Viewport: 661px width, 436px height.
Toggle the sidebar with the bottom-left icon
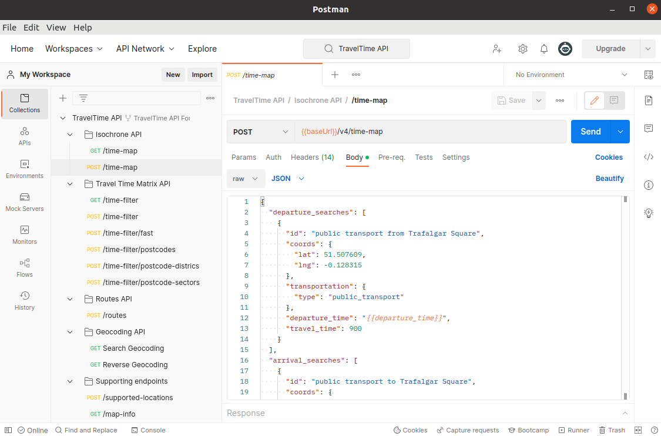(8, 430)
